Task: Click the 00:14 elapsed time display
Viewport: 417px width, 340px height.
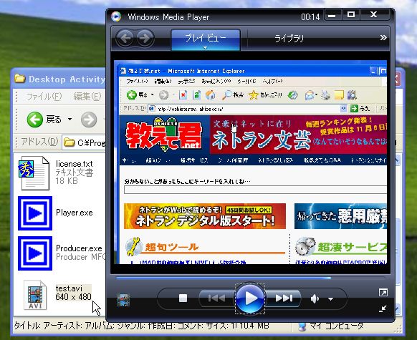Action: click(310, 17)
